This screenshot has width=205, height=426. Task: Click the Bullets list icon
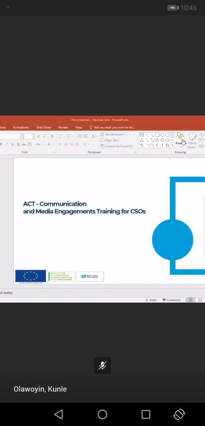[60, 136]
